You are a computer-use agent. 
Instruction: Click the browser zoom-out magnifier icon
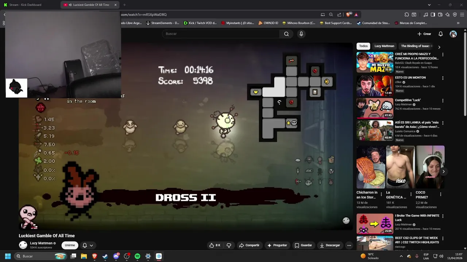pos(331,15)
